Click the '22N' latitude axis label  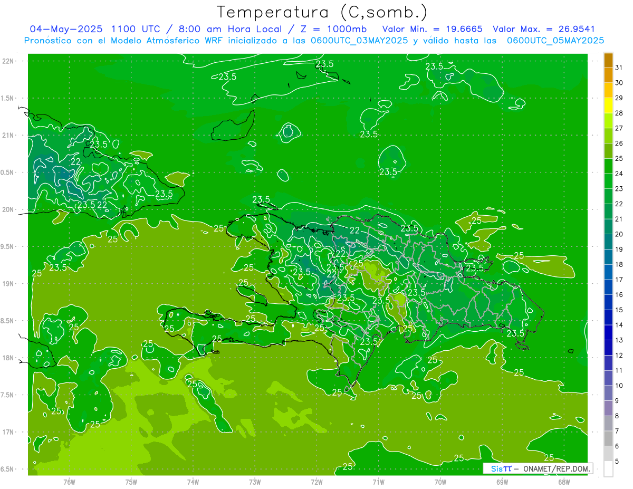click(x=8, y=61)
